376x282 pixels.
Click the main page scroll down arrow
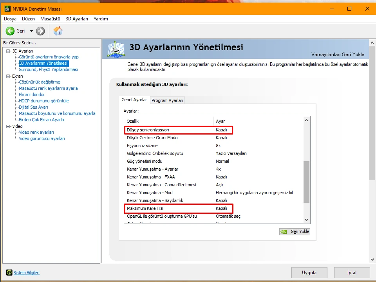pos(372,259)
